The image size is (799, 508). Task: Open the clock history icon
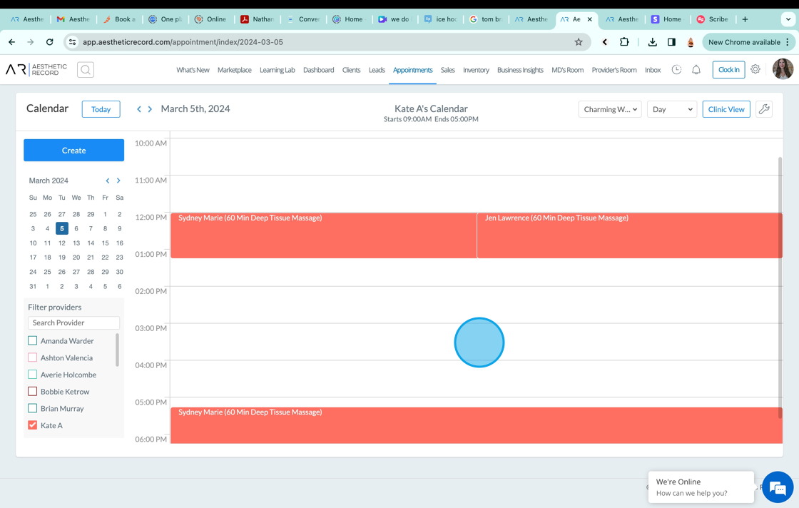tap(676, 70)
